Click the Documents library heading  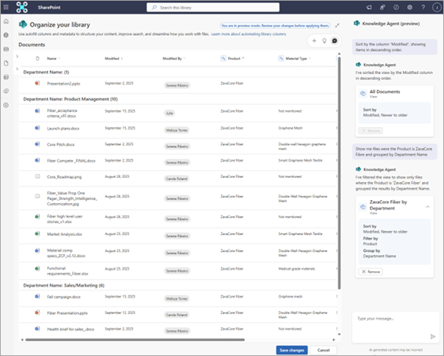click(32, 44)
